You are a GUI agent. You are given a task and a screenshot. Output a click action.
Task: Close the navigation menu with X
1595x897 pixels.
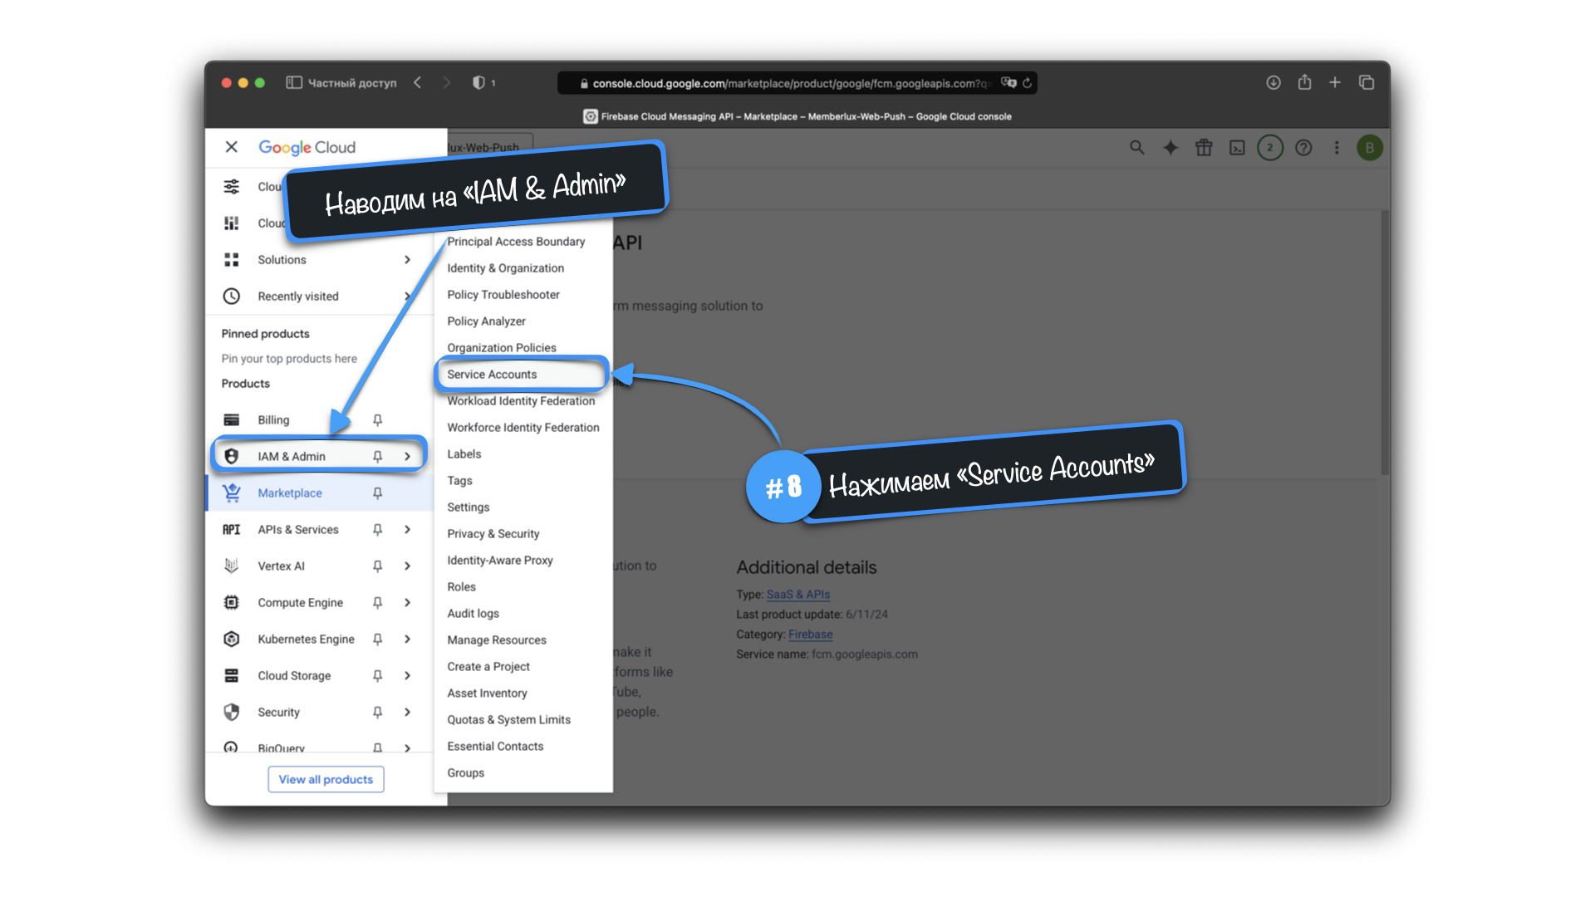tap(232, 147)
